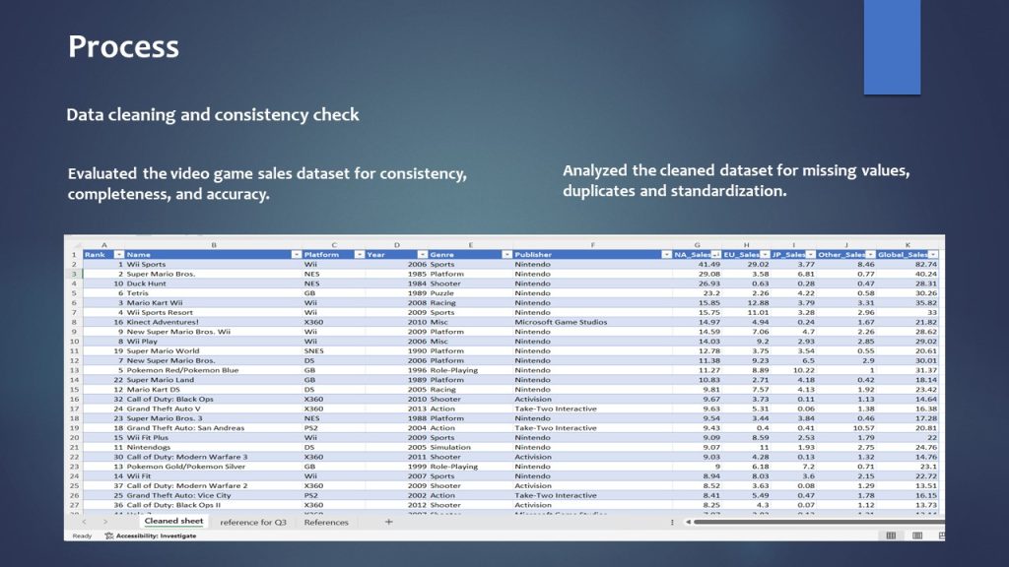Open the References sheet tab

click(326, 522)
